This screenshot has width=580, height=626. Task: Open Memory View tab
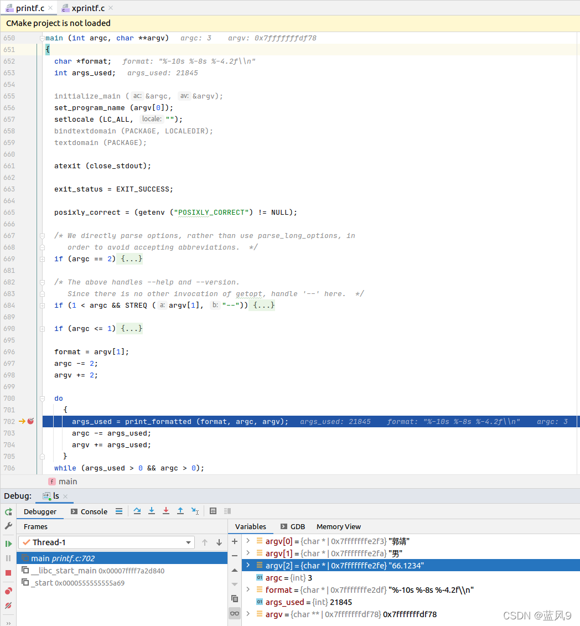pos(339,526)
